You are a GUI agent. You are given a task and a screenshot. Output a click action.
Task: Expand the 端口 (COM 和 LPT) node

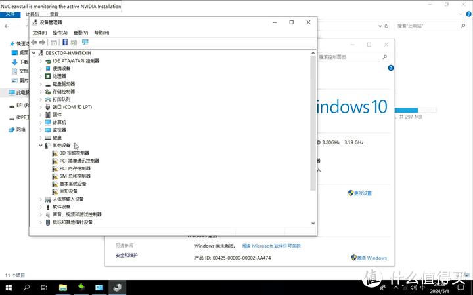[41, 107]
